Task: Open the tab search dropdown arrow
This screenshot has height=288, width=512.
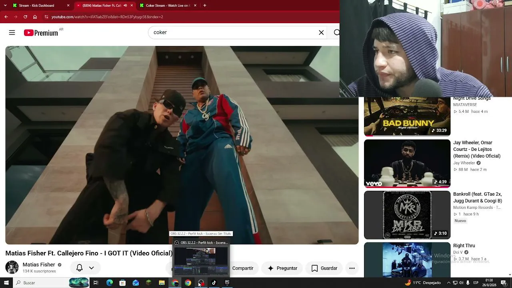Action: coord(5,6)
